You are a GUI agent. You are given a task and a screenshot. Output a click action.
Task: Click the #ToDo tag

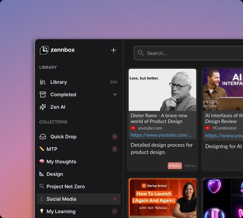click(175, 166)
